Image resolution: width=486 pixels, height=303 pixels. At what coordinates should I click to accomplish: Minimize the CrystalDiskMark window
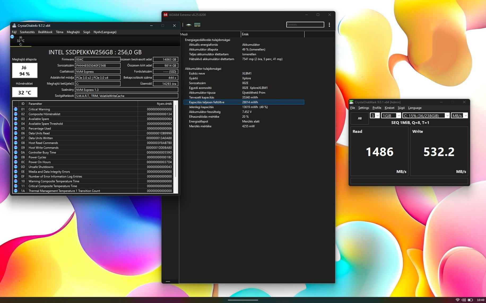[441, 102]
